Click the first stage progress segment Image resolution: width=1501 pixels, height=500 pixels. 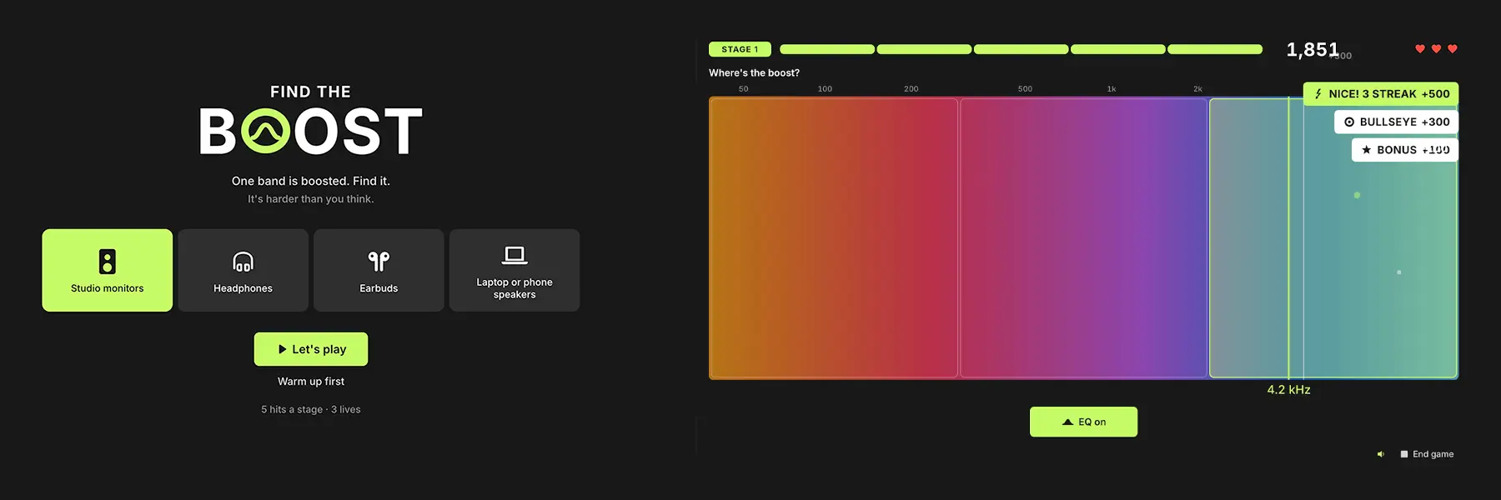[827, 49]
